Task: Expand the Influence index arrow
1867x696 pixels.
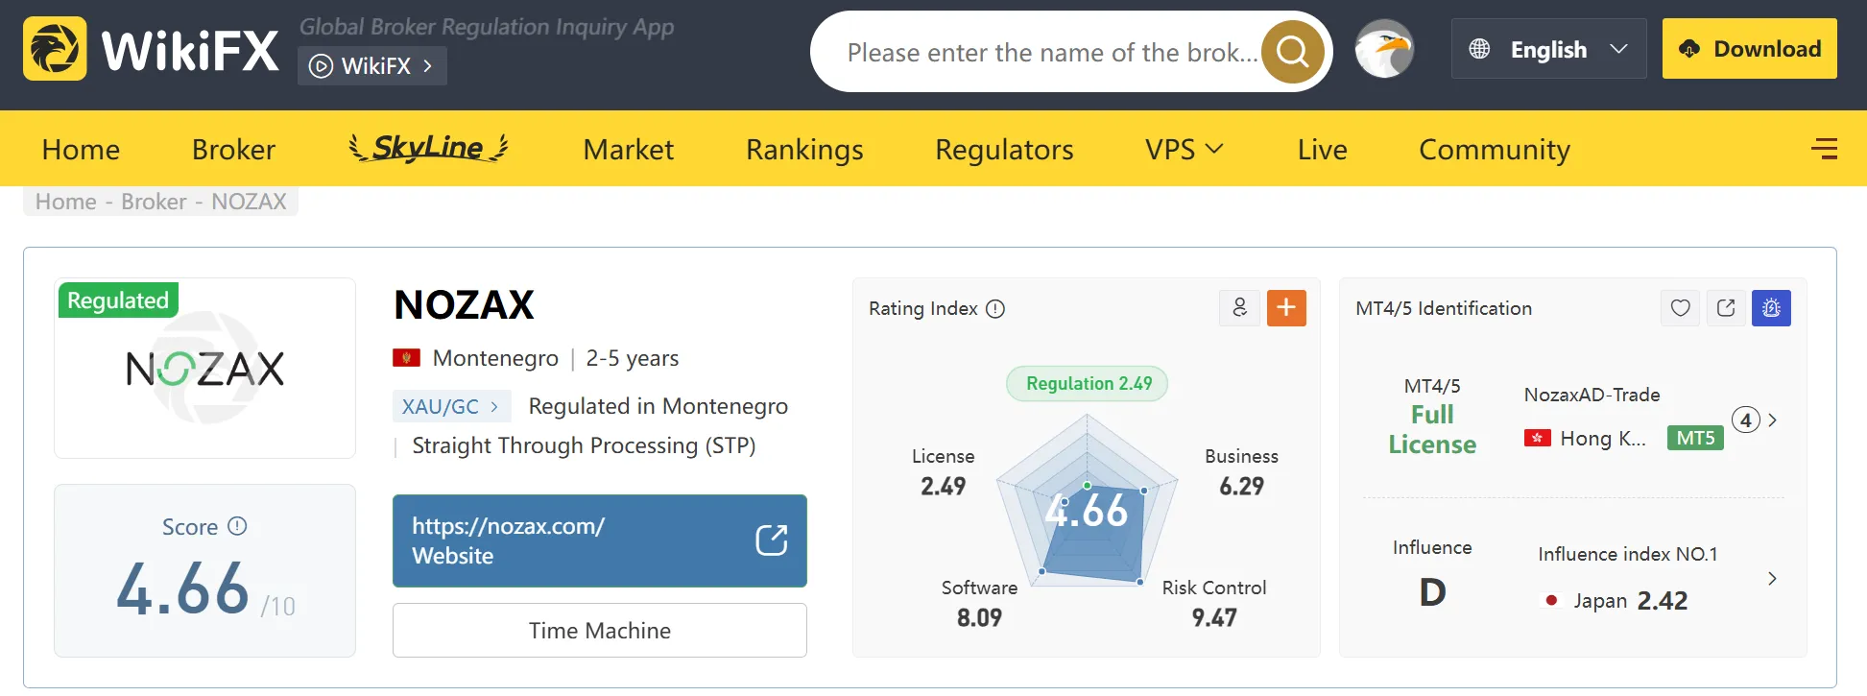Action: pyautogui.click(x=1772, y=578)
